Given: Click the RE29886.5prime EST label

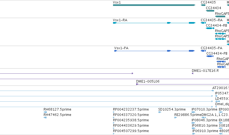Looking at the screenshot, I should [x=188, y=115].
